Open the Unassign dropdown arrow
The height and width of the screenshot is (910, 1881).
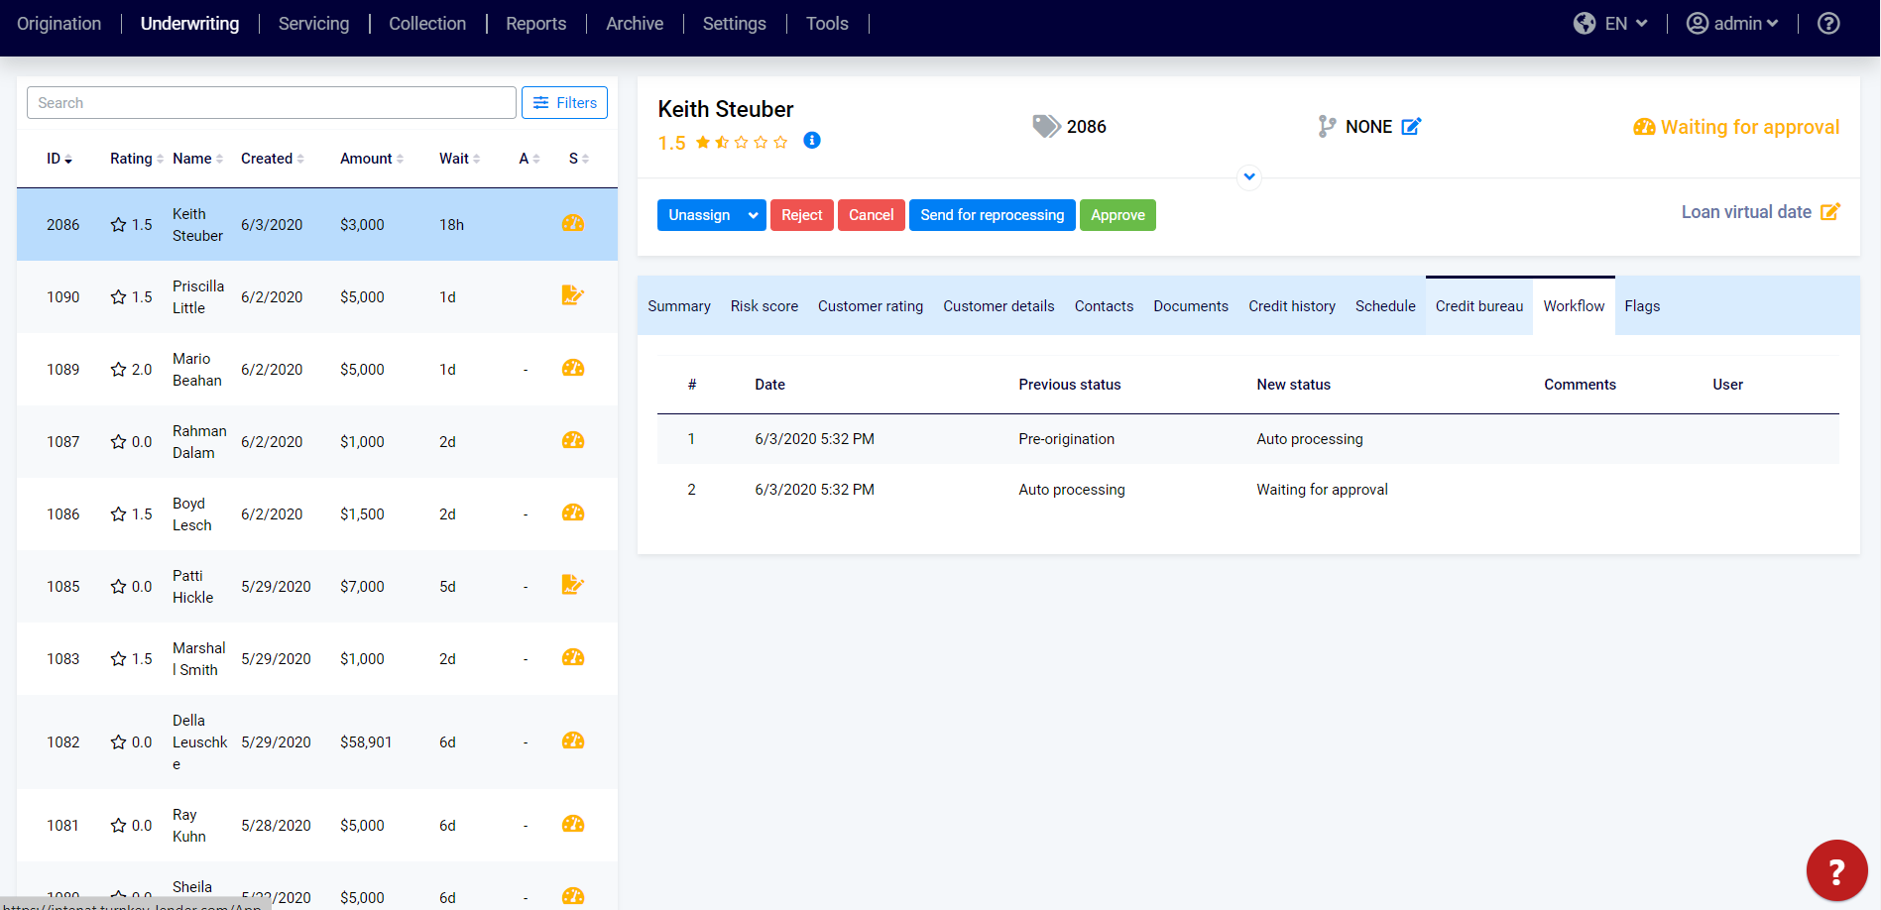(754, 215)
